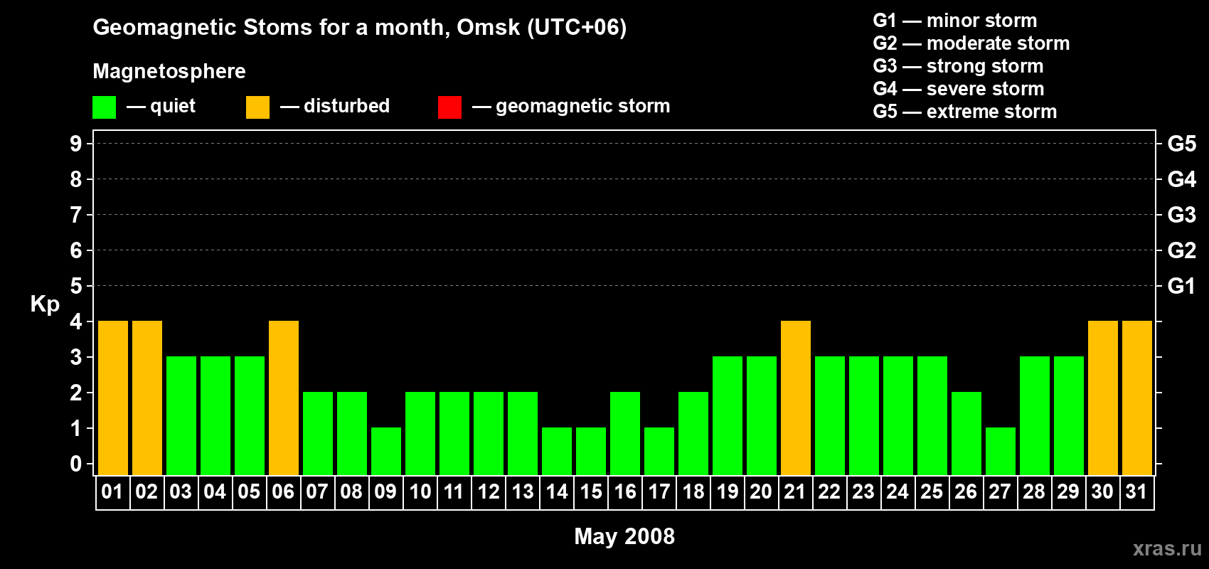Click the orange bar for day 01
This screenshot has width=1209, height=569.
click(113, 398)
